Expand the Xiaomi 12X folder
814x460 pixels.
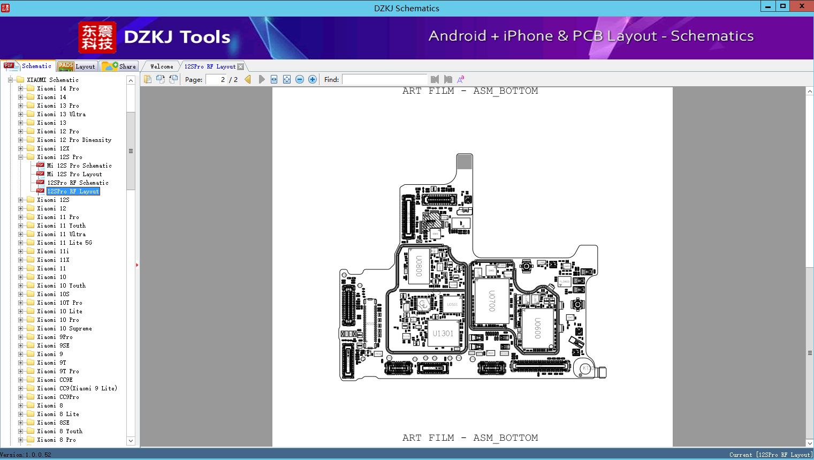click(x=20, y=148)
